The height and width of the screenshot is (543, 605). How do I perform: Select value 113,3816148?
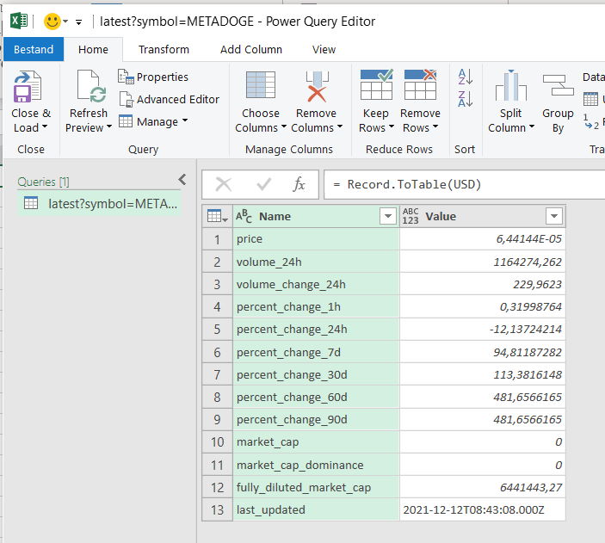pos(483,374)
